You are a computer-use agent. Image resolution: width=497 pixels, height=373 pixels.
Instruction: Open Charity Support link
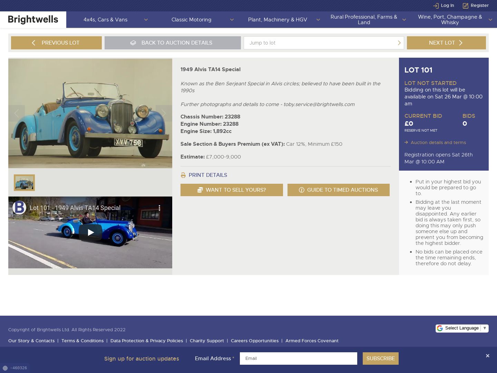(207, 341)
